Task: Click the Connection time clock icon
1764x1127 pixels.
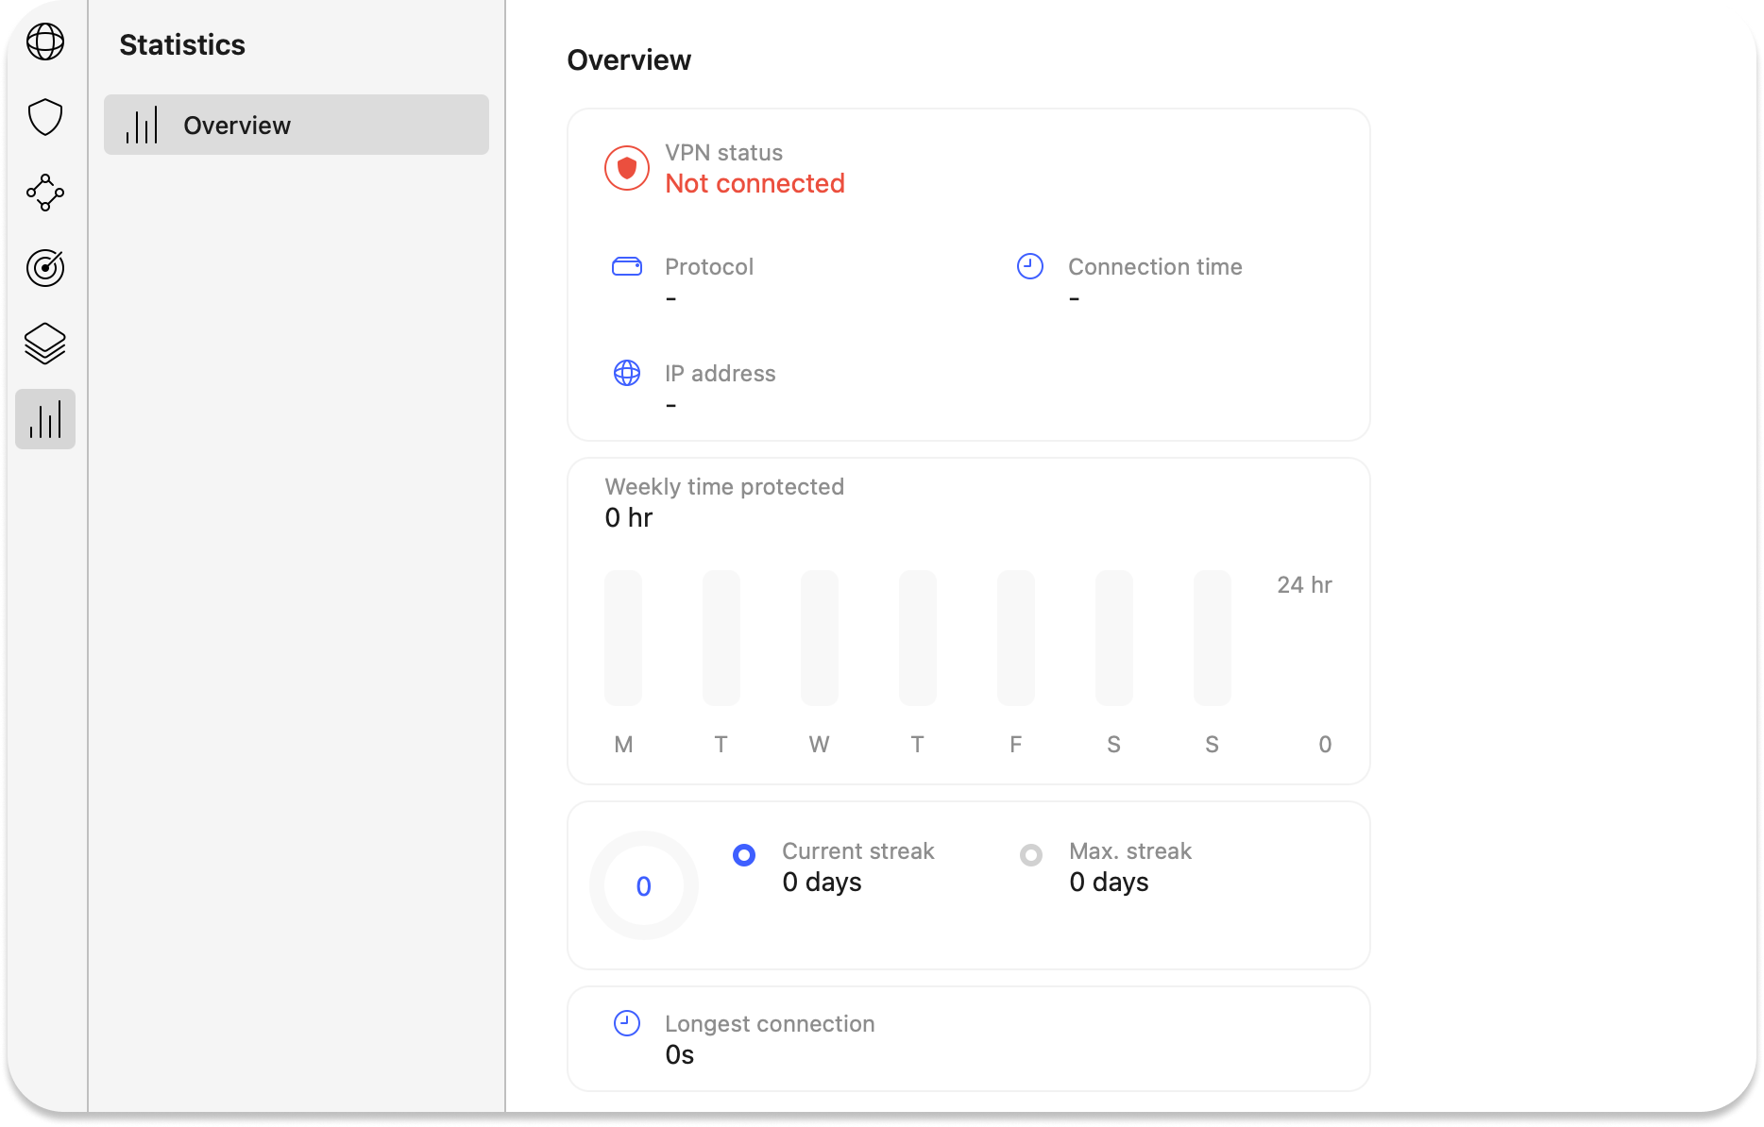Action: [1029, 267]
